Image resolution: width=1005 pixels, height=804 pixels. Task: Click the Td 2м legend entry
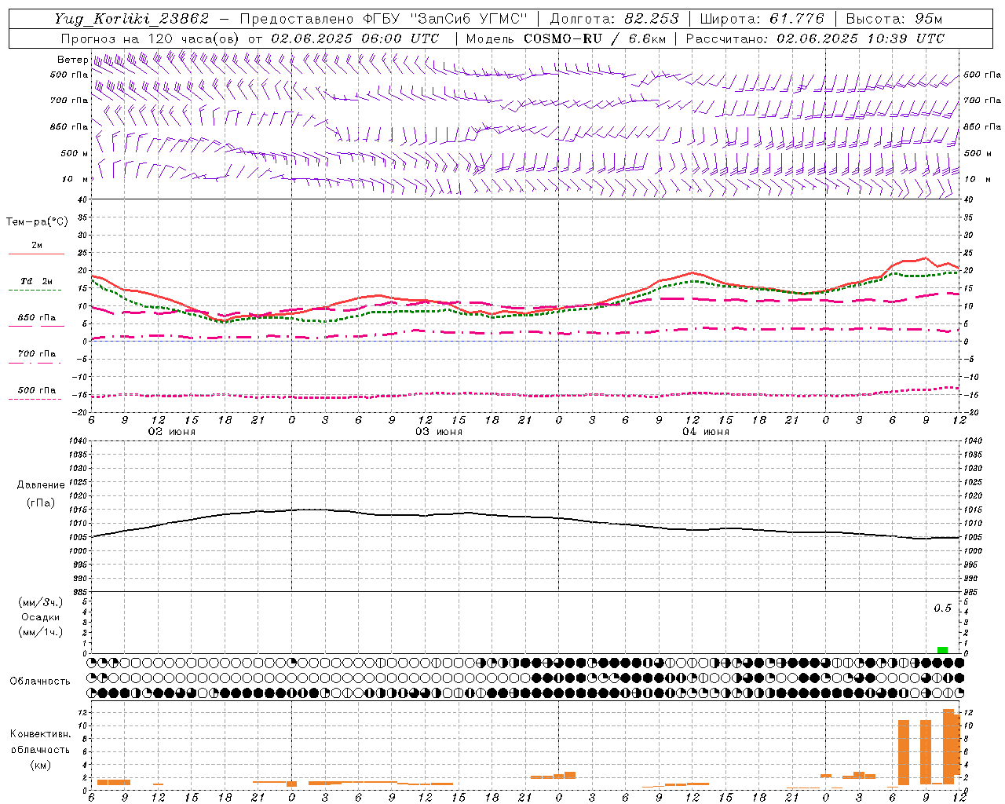[36, 281]
